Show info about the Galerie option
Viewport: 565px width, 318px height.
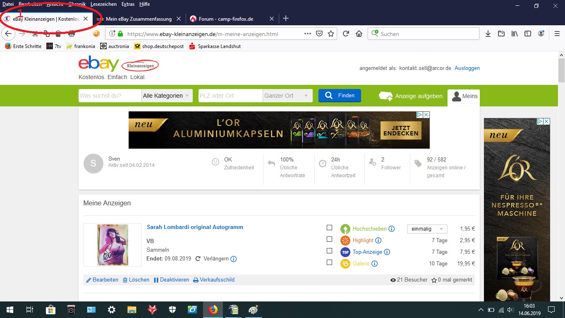(374, 264)
